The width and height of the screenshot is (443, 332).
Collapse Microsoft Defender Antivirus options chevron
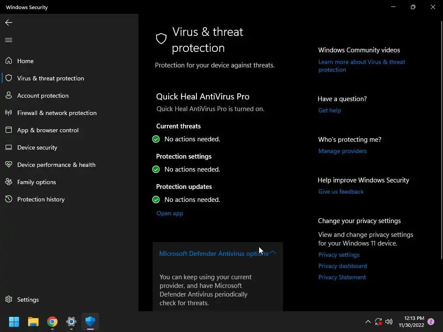[x=273, y=253]
